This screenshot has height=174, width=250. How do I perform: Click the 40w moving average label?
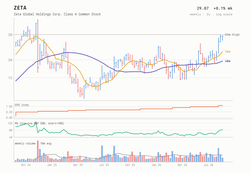coord(228,61)
